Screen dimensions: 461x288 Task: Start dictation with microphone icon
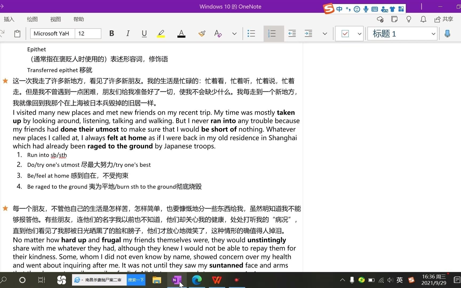click(447, 34)
